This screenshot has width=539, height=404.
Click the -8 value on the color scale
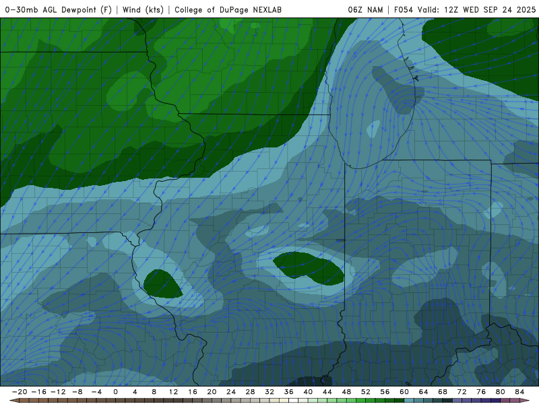[x=77, y=392]
